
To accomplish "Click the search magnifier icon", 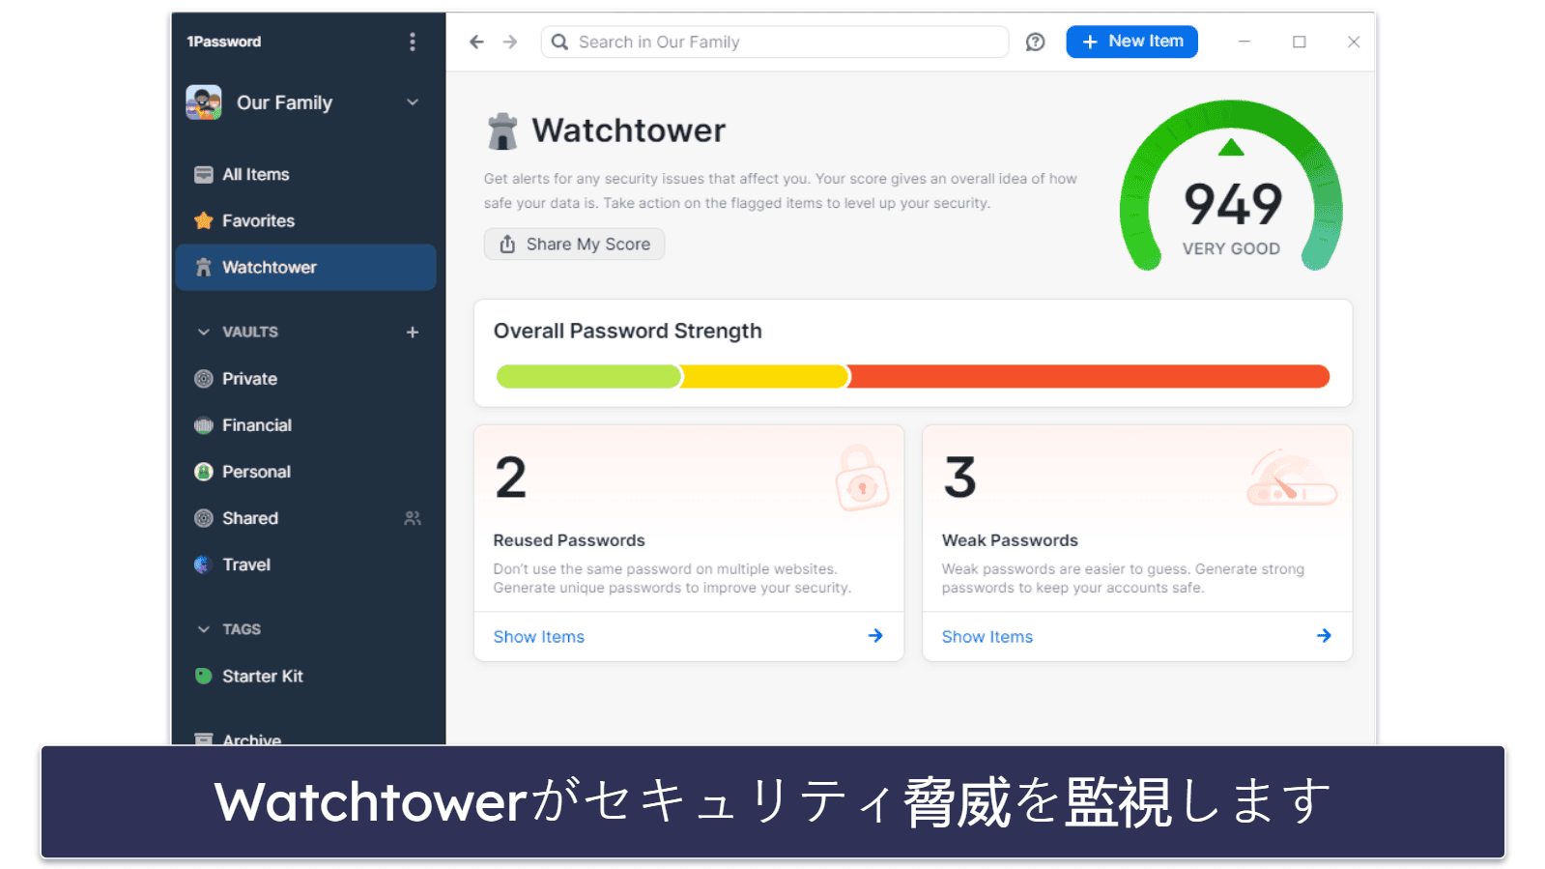I will coord(559,42).
